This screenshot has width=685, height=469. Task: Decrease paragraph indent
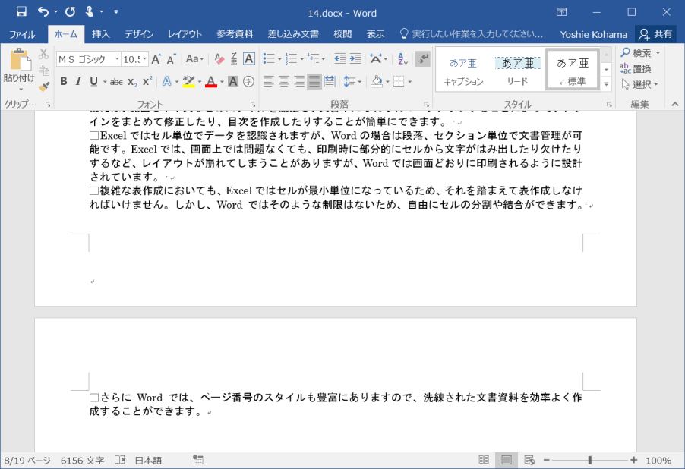click(x=340, y=58)
